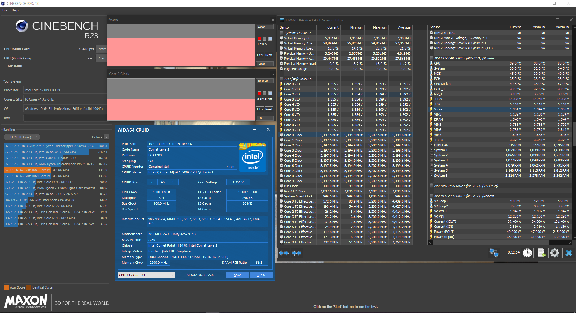Click the Core 0 Clock graph maximum field 10000.0
This screenshot has height=313, width=576.
[x=265, y=81]
